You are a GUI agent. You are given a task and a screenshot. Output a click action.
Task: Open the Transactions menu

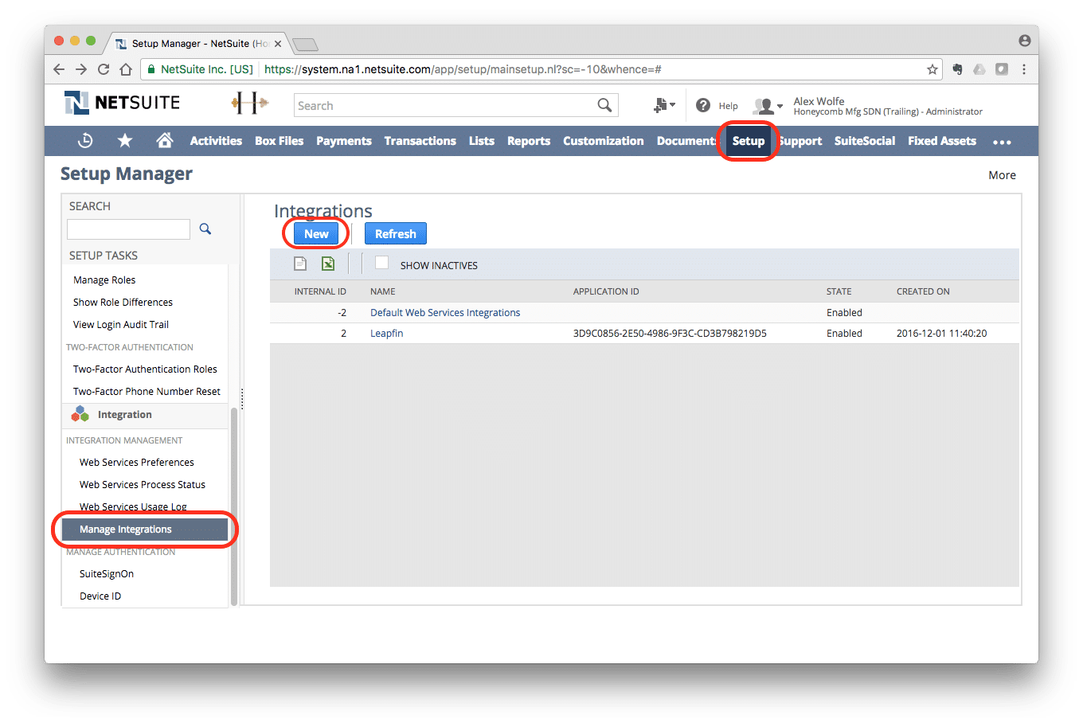(420, 141)
